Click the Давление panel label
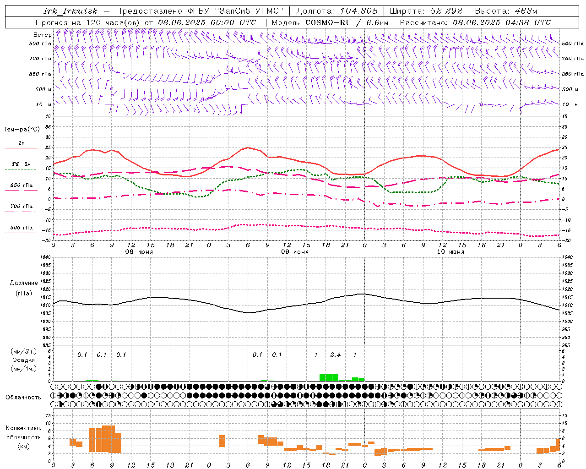Image resolution: width=586 pixels, height=469 pixels. (x=24, y=283)
